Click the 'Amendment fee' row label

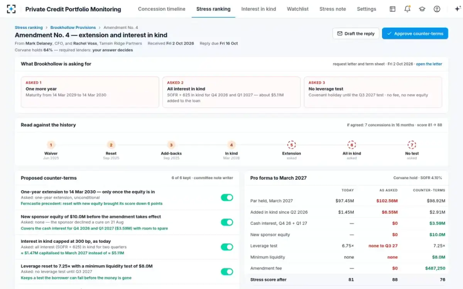(266, 268)
